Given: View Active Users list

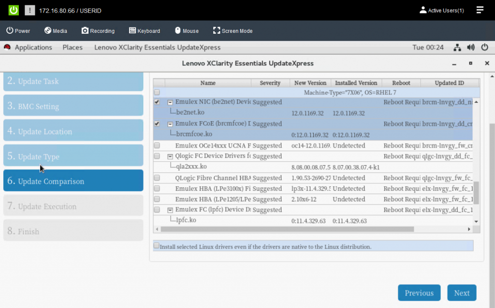Looking at the screenshot, I should click(x=442, y=11).
